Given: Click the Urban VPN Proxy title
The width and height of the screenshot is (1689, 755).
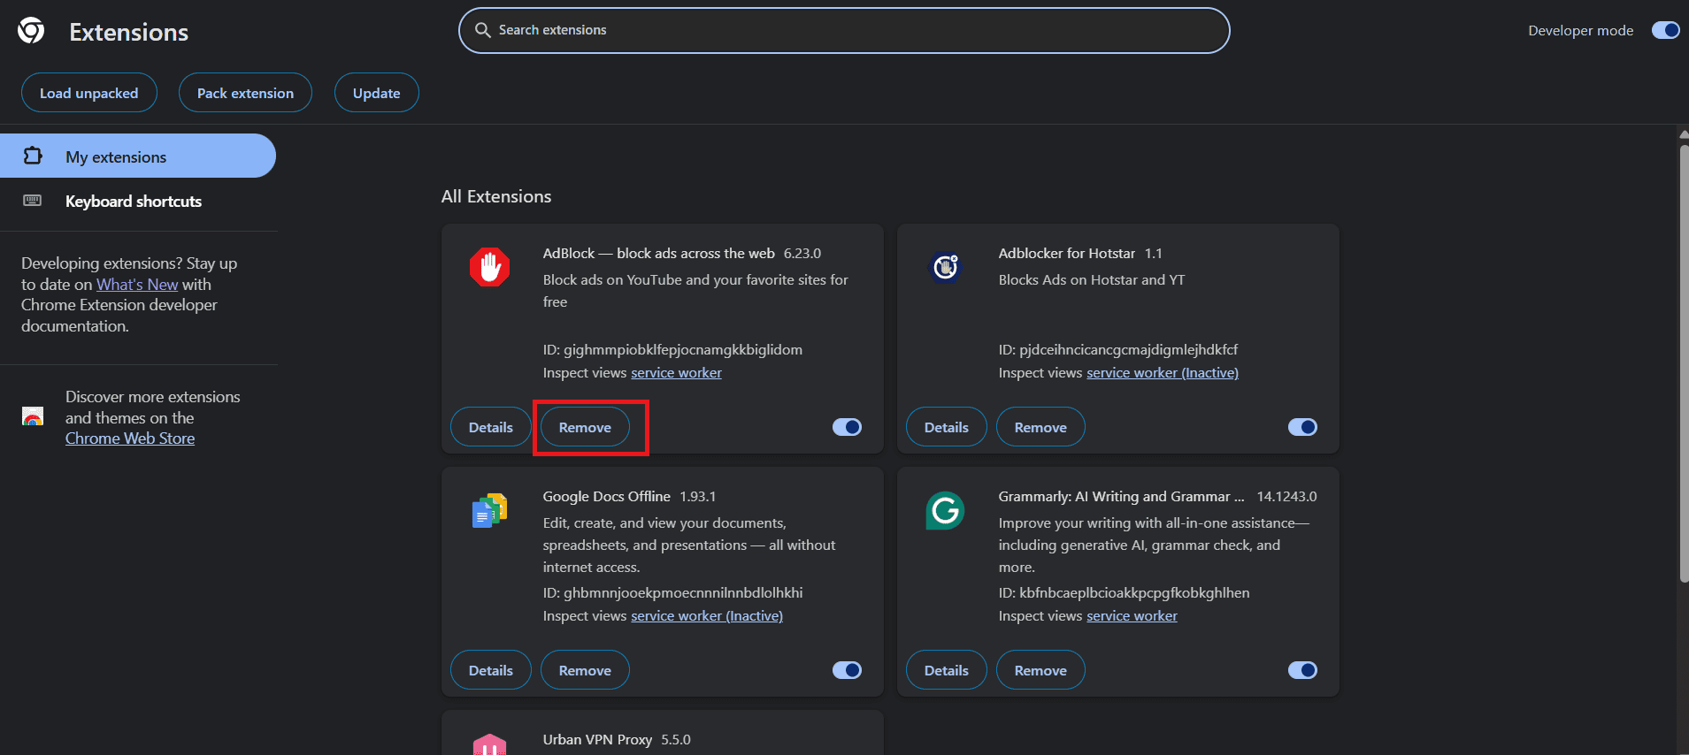Looking at the screenshot, I should 597,740.
